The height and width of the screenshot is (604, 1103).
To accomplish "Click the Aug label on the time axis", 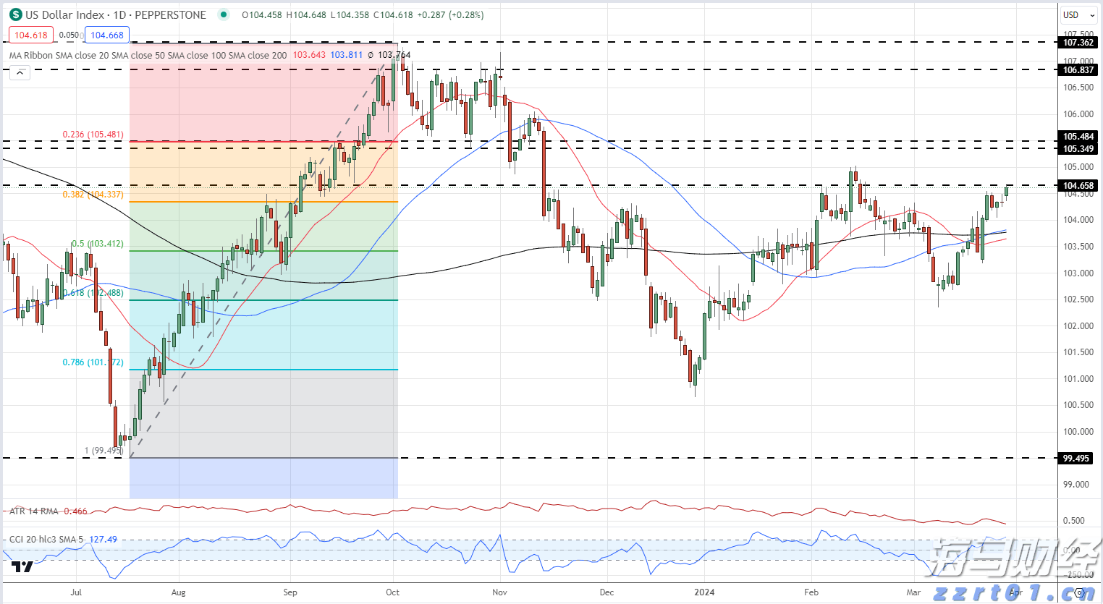I will (178, 592).
